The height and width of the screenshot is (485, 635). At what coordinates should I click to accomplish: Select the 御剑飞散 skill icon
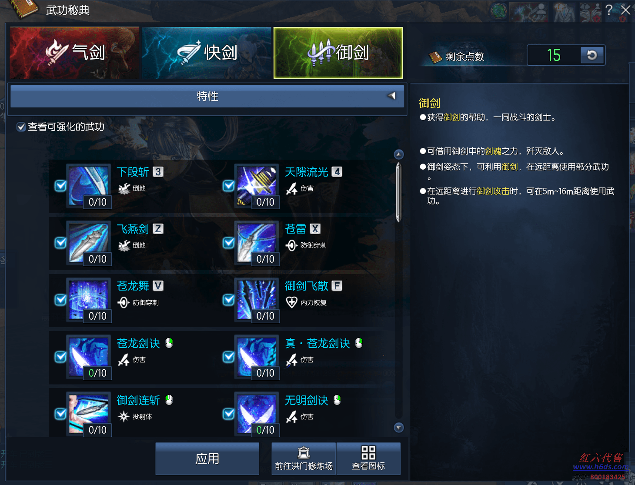click(257, 300)
